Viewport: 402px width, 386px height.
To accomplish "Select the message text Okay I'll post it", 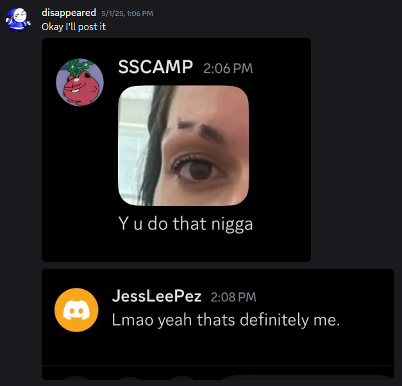I will coord(74,27).
